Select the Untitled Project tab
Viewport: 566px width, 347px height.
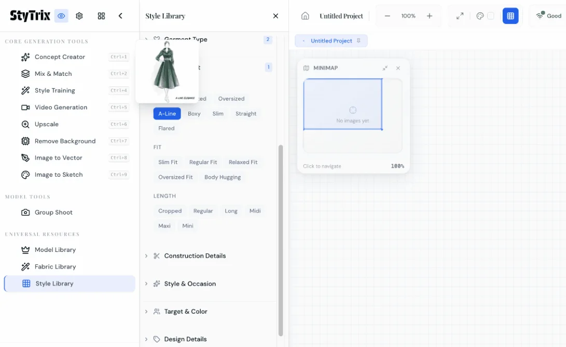331,41
